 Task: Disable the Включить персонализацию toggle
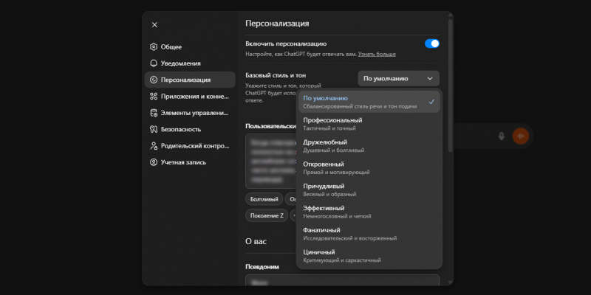432,44
